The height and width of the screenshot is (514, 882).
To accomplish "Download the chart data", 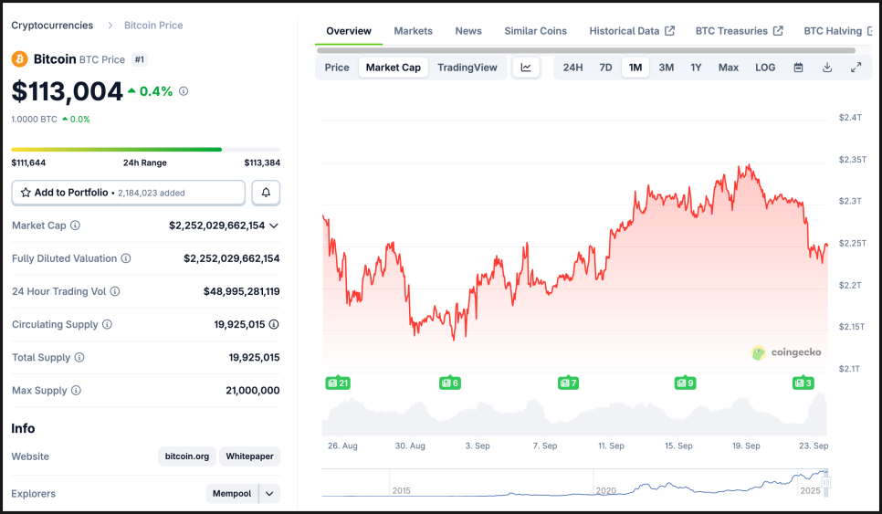I will (827, 68).
